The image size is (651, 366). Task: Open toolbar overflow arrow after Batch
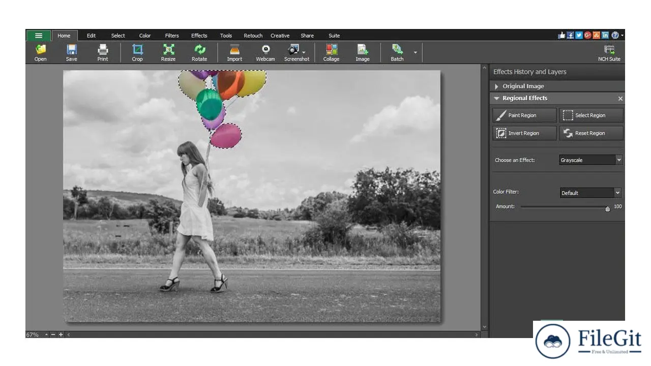click(415, 52)
